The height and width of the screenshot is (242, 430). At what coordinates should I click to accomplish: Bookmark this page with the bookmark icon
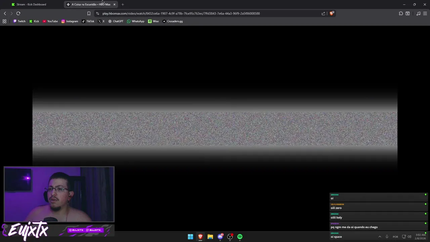pyautogui.click(x=89, y=13)
